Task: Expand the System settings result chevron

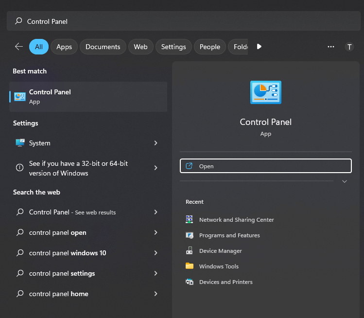Action: (156, 143)
